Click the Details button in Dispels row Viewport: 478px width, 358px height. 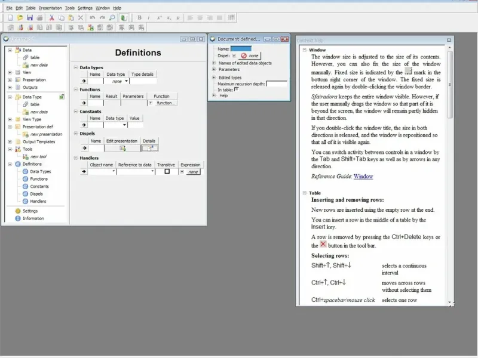click(x=149, y=148)
